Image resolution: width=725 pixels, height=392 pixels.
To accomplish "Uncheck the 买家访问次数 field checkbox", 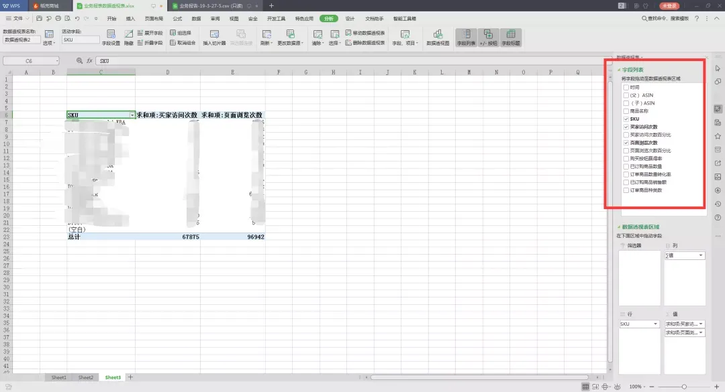I will pyautogui.click(x=626, y=127).
